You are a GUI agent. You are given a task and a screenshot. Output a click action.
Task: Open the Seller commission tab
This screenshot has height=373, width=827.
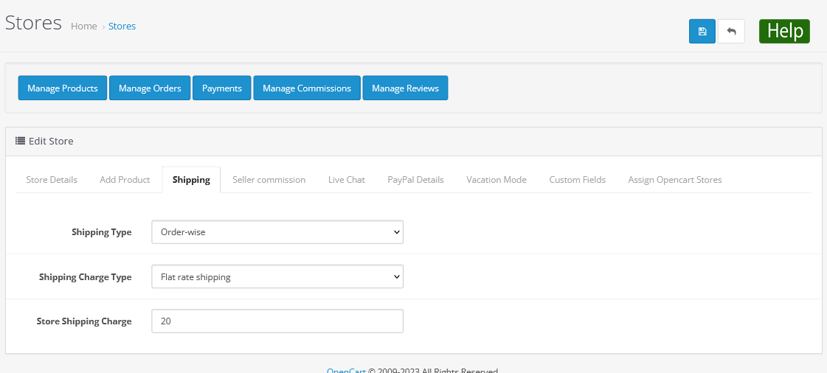[x=269, y=180]
